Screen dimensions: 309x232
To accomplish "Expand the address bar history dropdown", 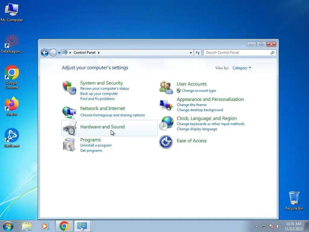I will click(x=191, y=53).
